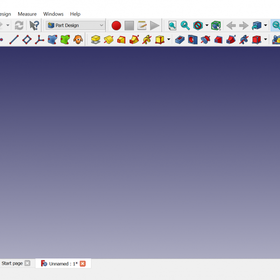Click the Pad tool icon

click(96, 40)
